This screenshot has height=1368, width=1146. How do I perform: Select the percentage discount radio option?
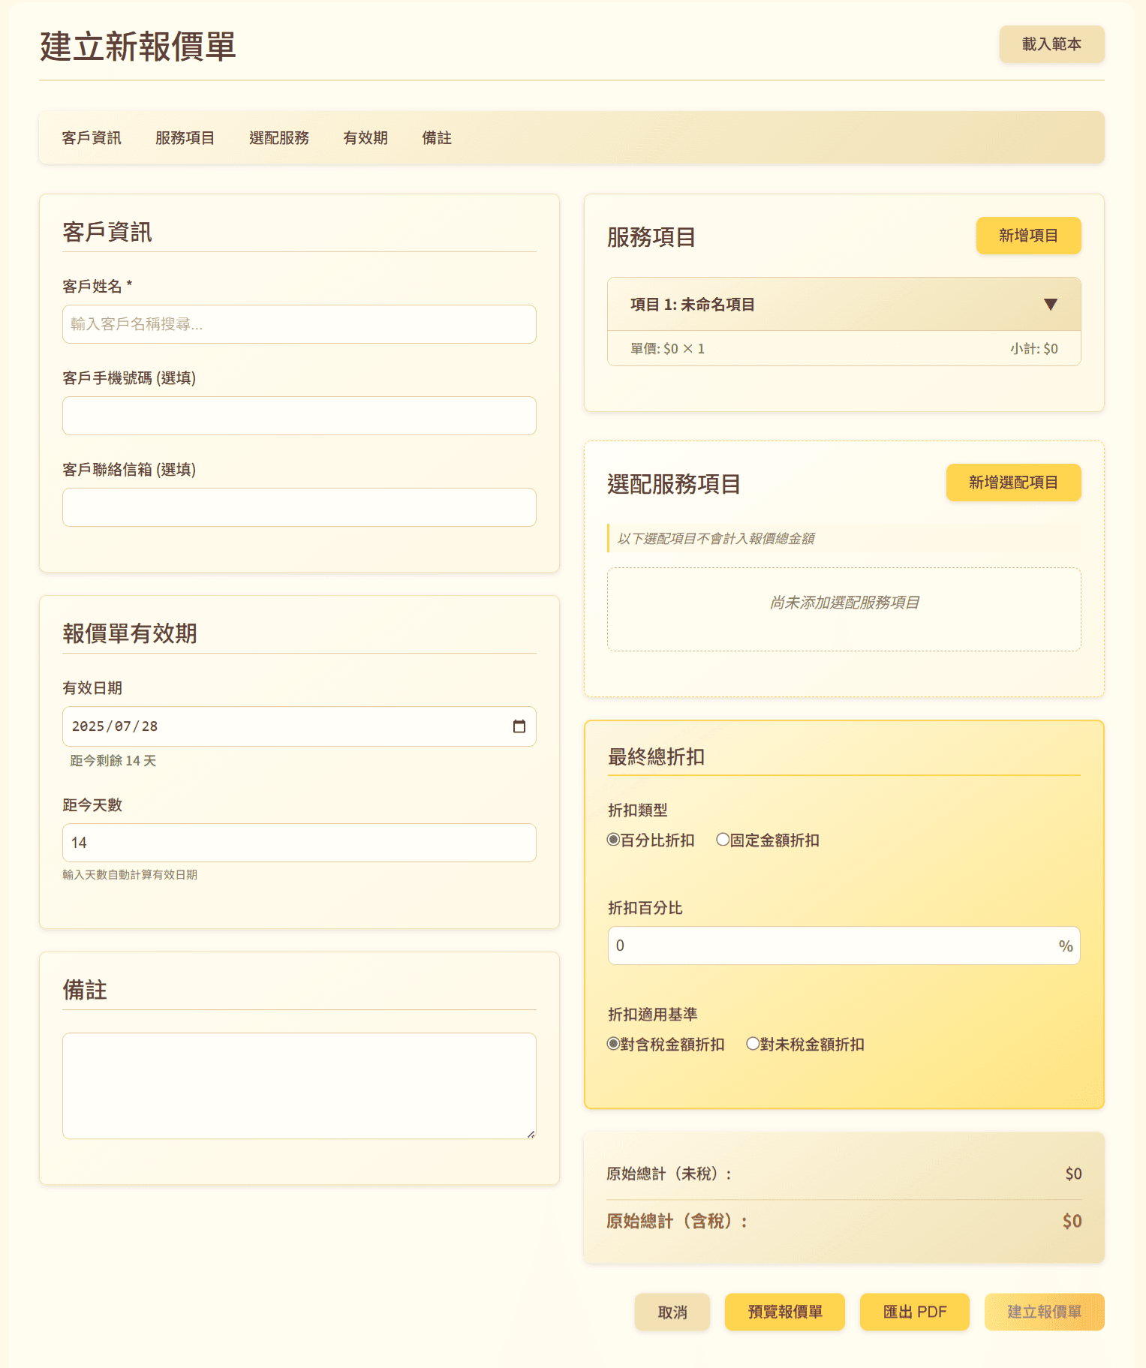(613, 840)
